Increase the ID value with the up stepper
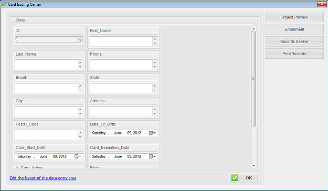The image size is (328, 191). click(80, 38)
